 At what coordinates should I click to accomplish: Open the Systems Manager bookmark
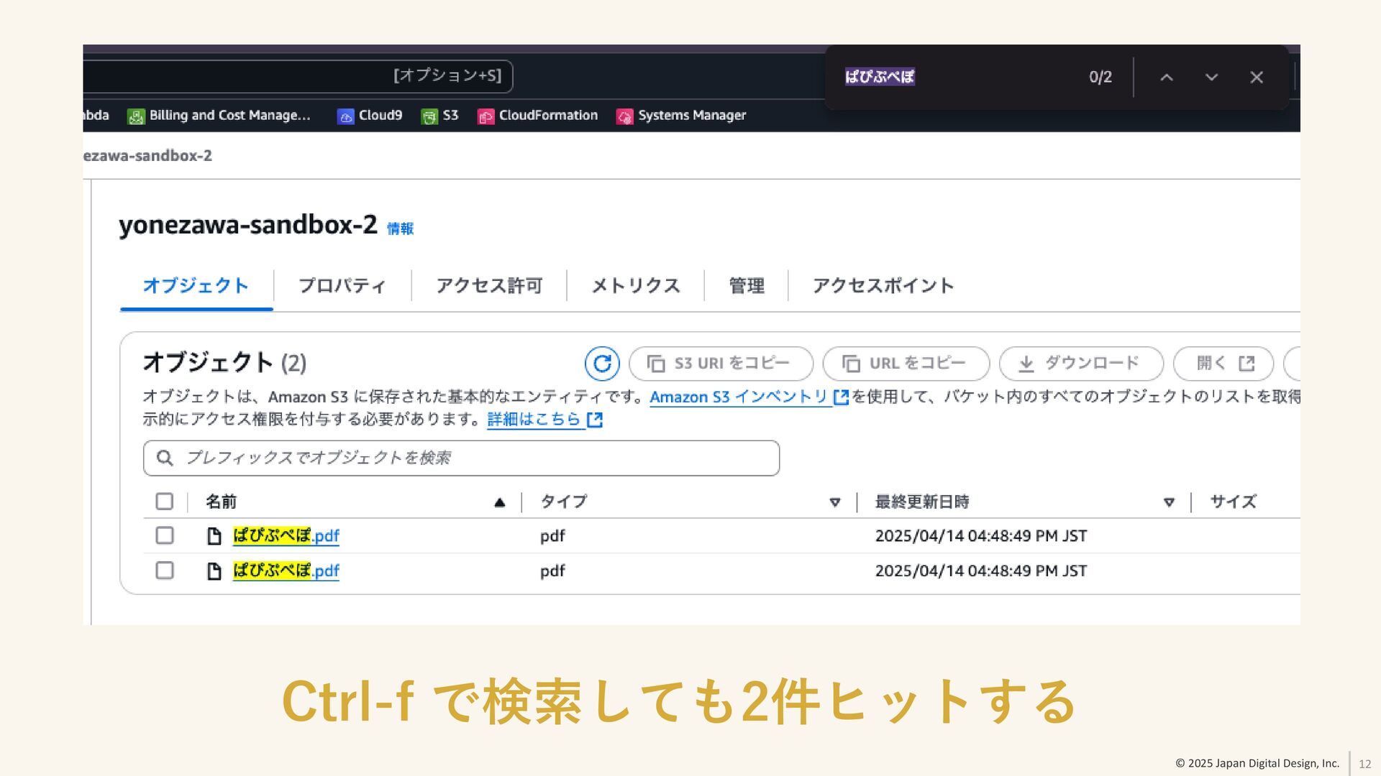point(681,116)
